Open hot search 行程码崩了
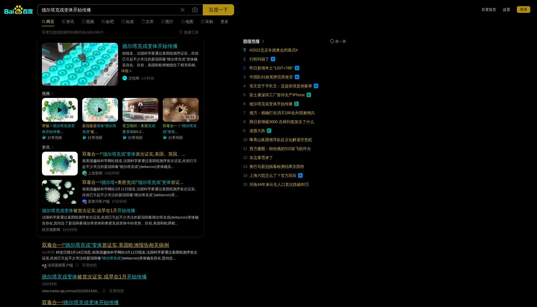Image resolution: width=537 pixels, height=307 pixels. pos(259,59)
